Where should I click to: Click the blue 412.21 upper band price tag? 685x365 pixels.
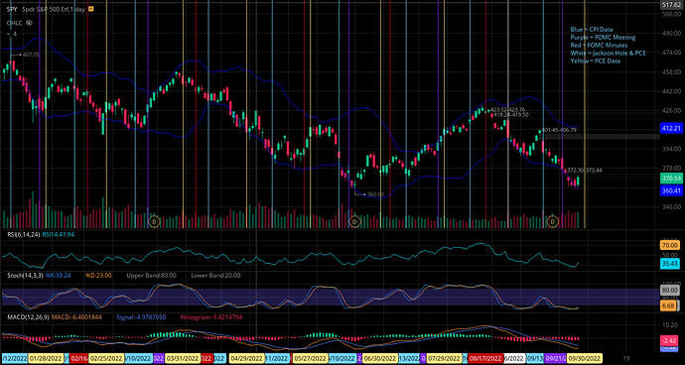[x=672, y=128]
